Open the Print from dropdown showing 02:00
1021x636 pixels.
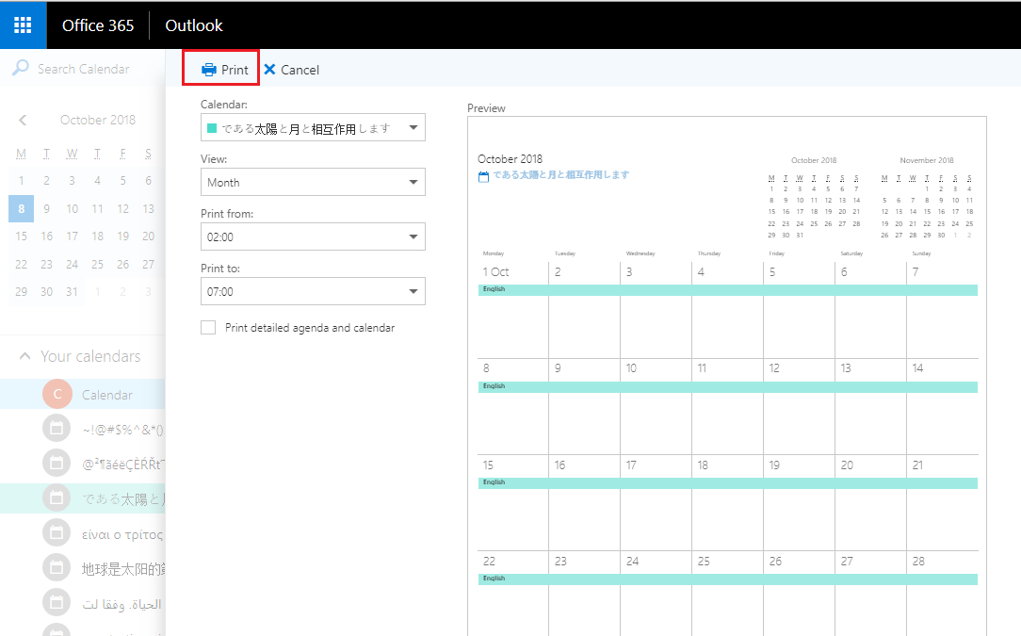pos(313,237)
